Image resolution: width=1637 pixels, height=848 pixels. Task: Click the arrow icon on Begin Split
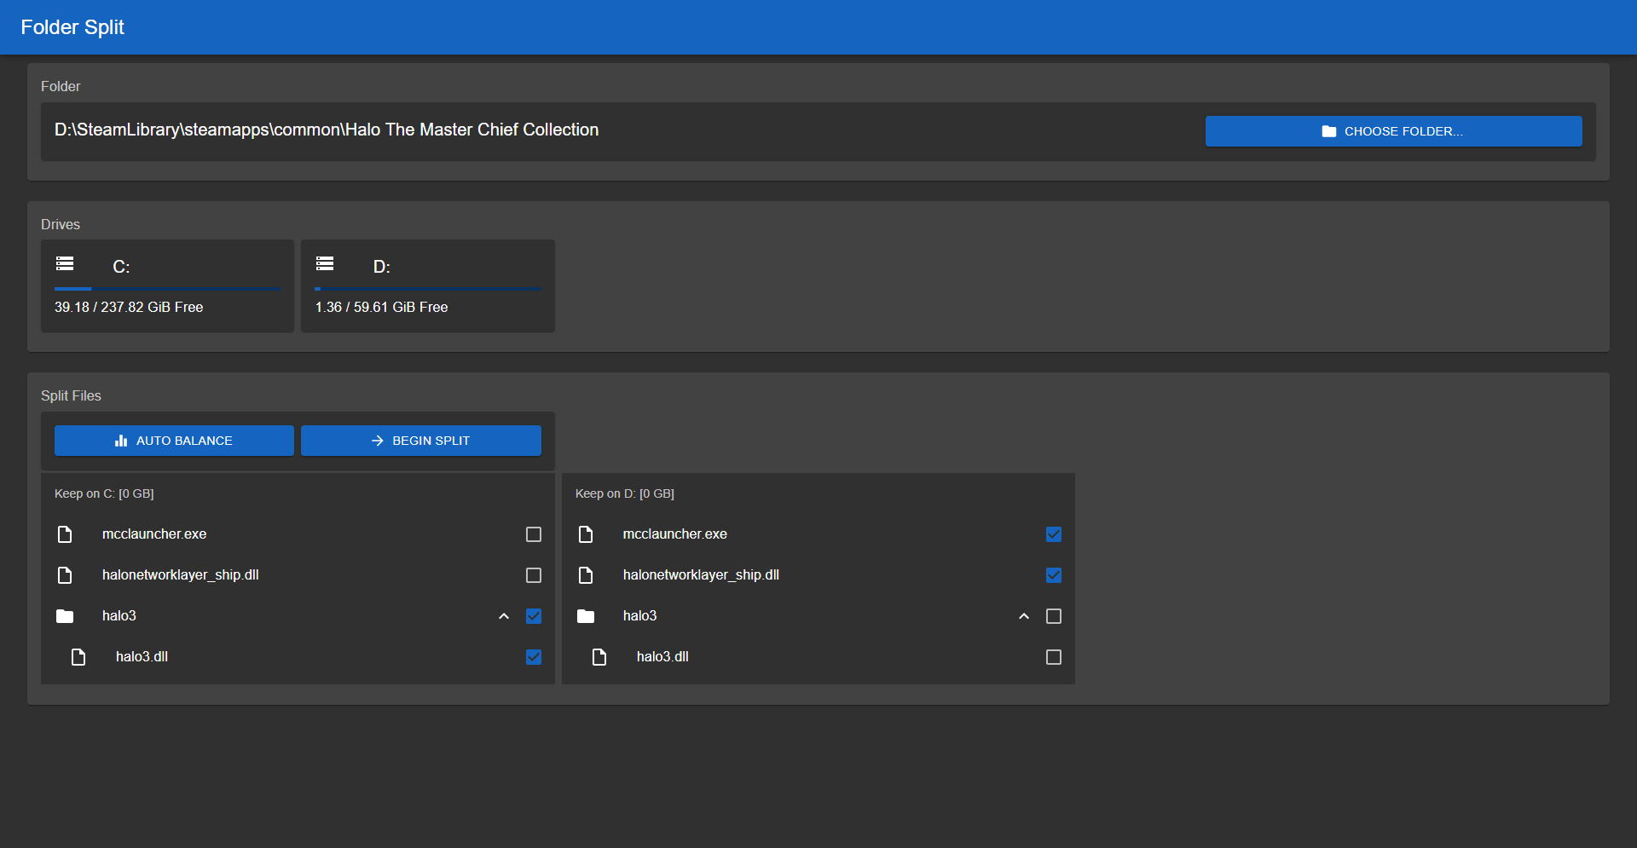[375, 441]
